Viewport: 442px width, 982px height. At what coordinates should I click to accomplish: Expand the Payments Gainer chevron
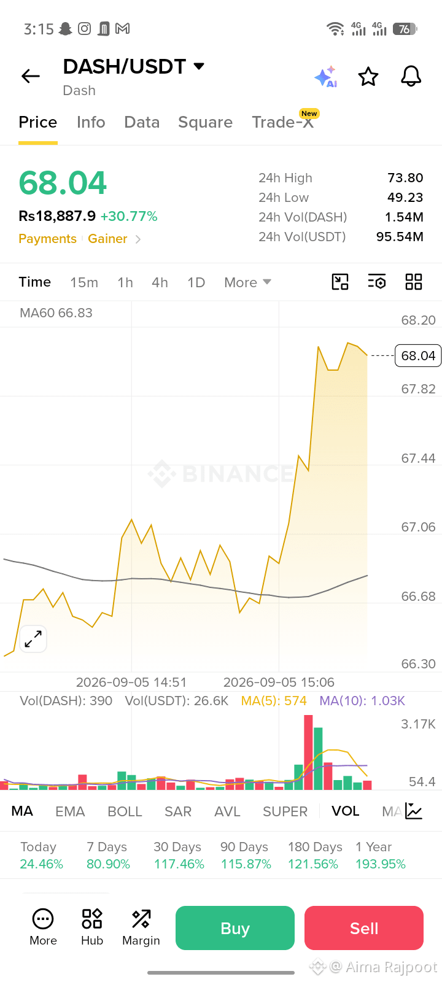[138, 239]
